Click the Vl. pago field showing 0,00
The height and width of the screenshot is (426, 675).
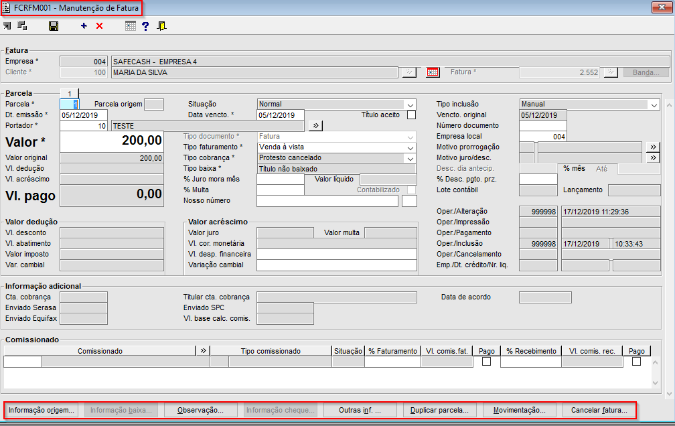coord(112,195)
